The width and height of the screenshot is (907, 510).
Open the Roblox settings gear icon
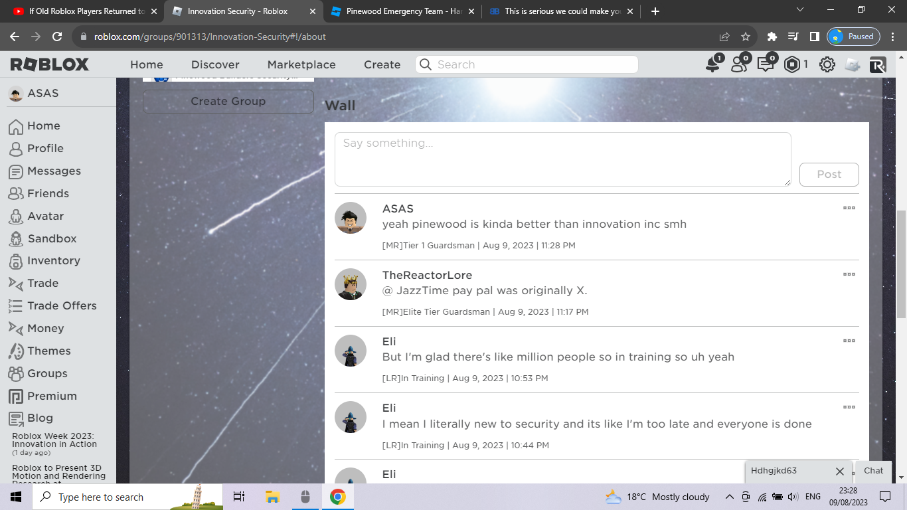pos(827,64)
